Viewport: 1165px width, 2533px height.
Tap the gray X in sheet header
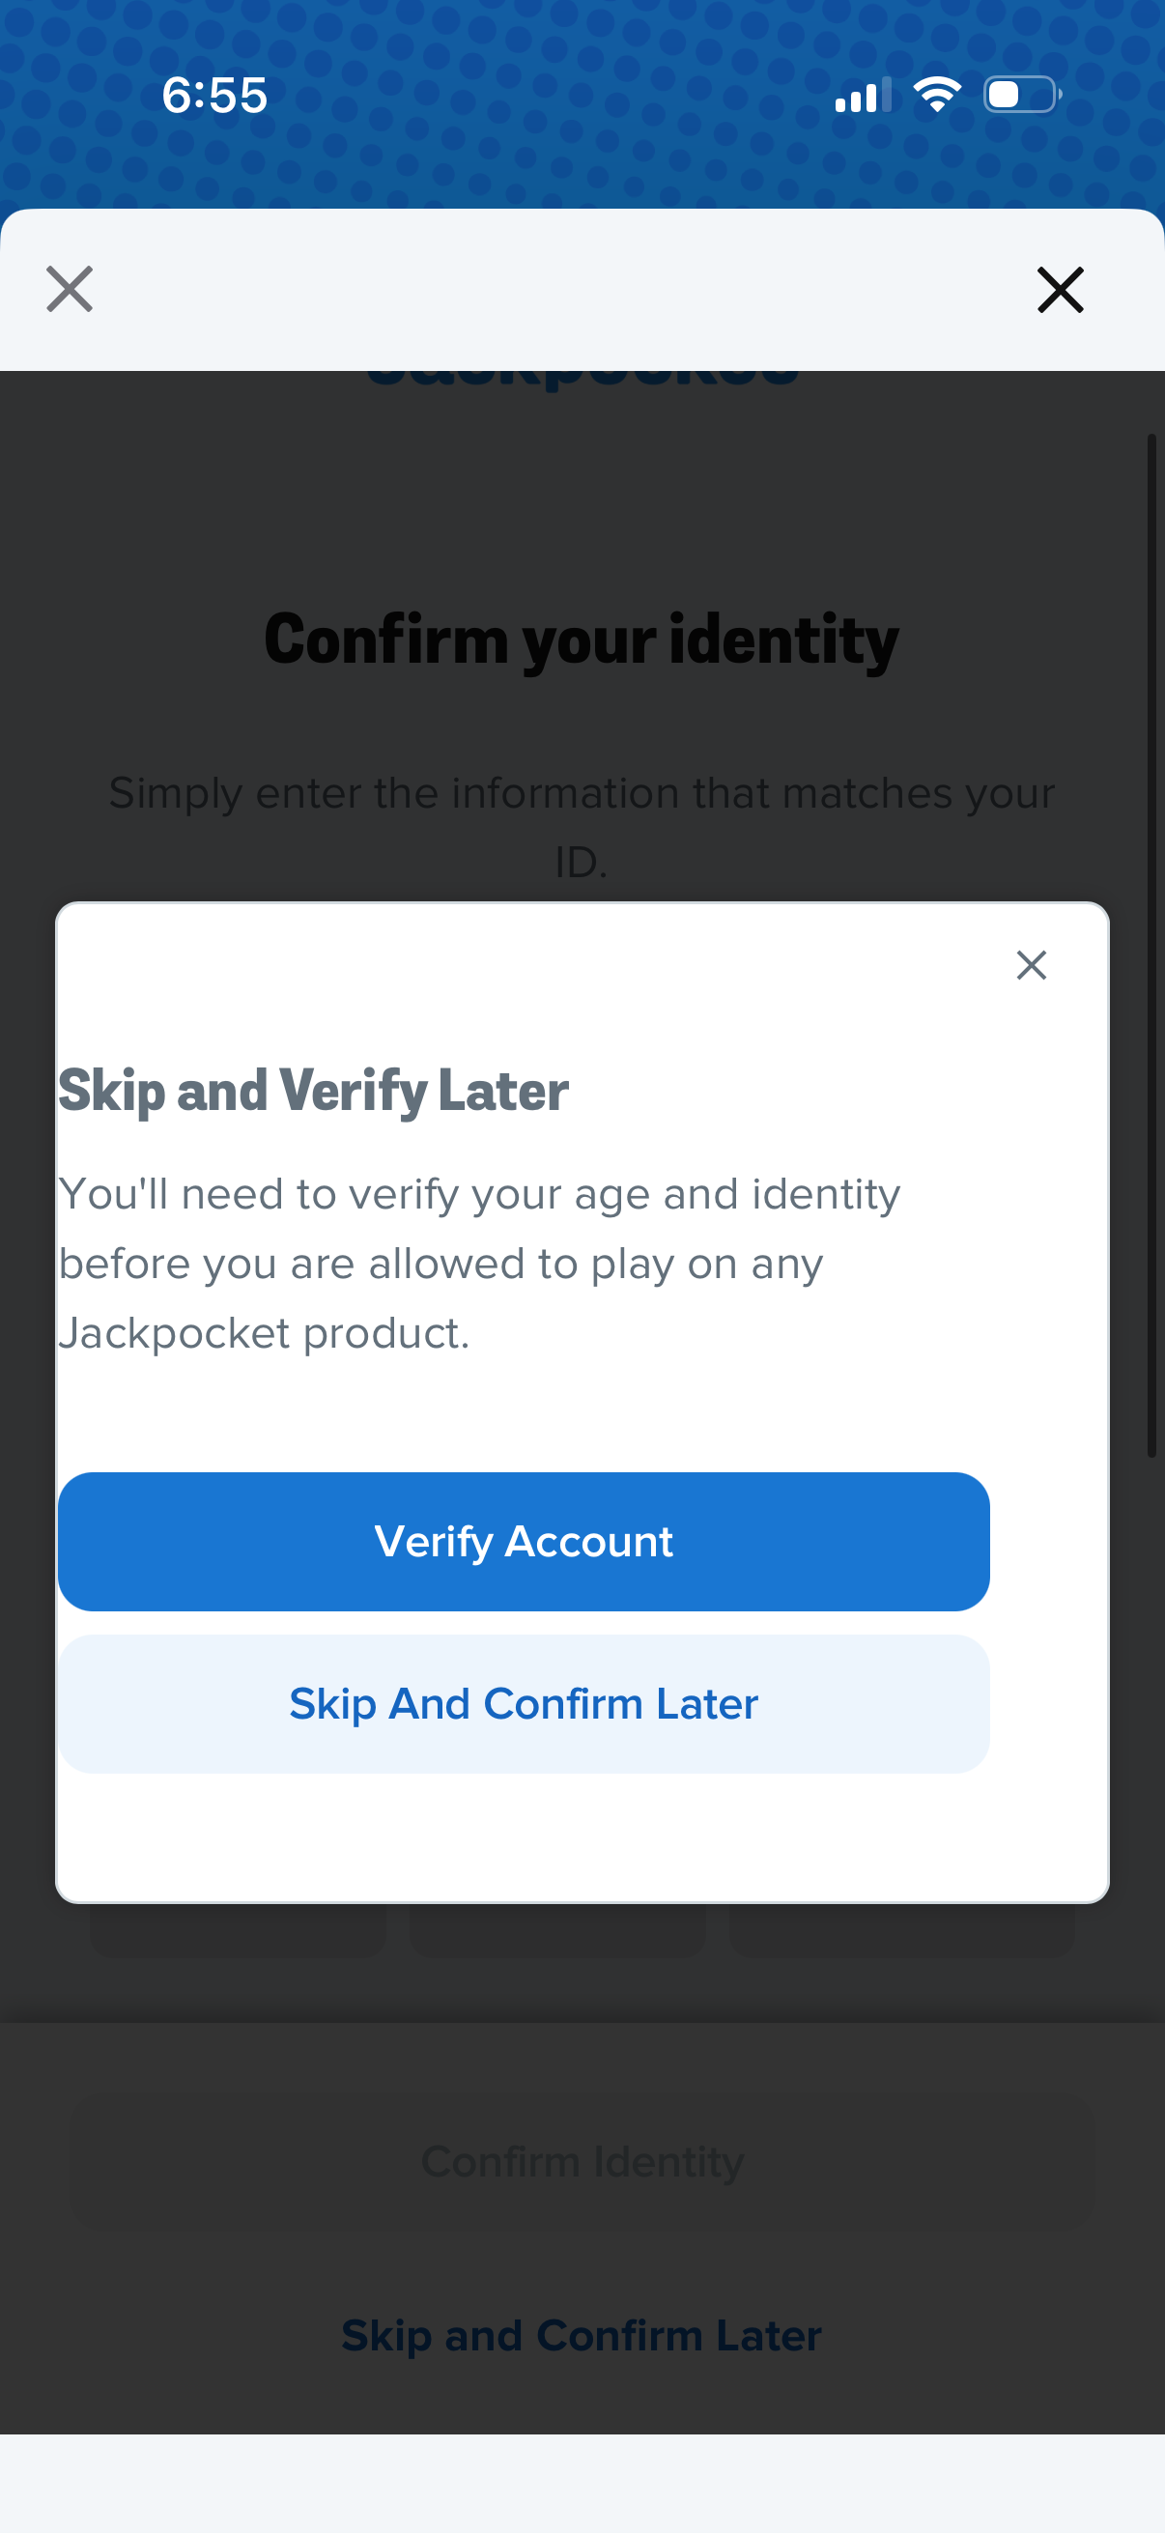pos(70,289)
